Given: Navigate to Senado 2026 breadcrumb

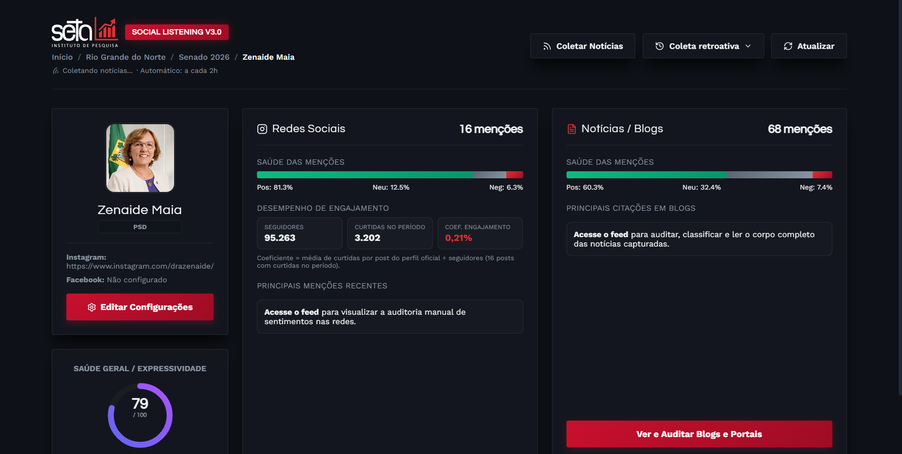Looking at the screenshot, I should tap(204, 57).
